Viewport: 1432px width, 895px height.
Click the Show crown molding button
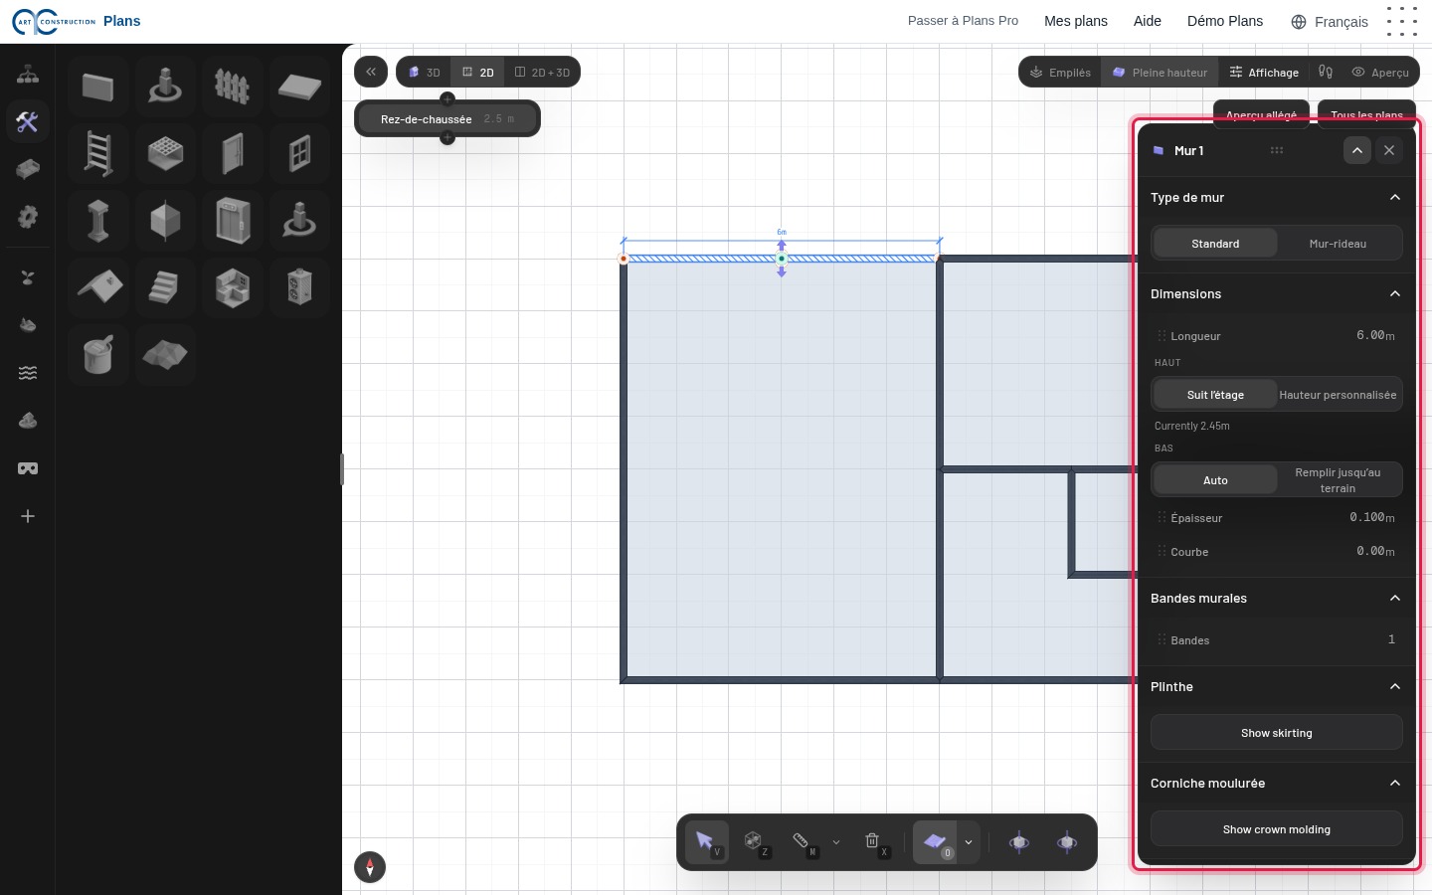(x=1277, y=829)
